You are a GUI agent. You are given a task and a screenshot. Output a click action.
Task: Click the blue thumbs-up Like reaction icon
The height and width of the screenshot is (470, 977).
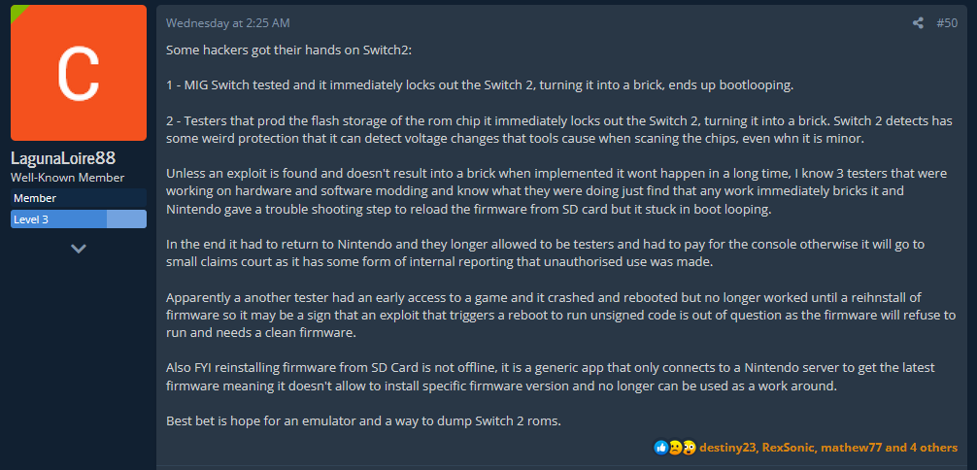tap(660, 447)
